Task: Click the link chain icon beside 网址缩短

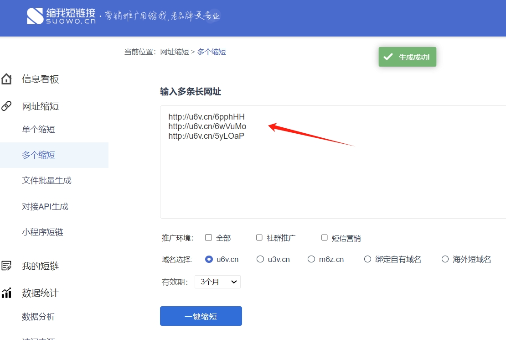Action: coord(6,106)
